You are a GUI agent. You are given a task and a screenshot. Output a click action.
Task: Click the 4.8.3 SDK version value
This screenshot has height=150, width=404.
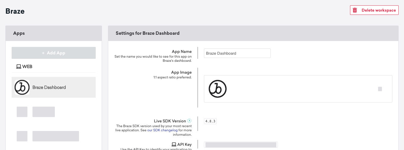pyautogui.click(x=210, y=121)
